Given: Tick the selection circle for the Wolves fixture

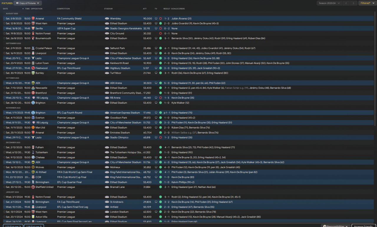Looking at the screenshot, I should coord(4,167).
